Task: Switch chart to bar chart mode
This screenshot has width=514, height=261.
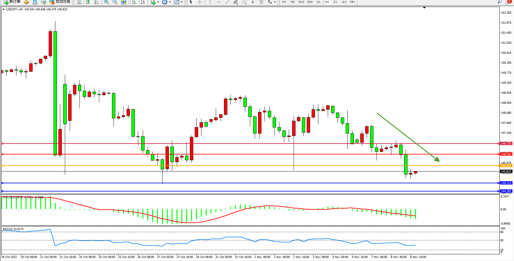Action: coord(79,2)
